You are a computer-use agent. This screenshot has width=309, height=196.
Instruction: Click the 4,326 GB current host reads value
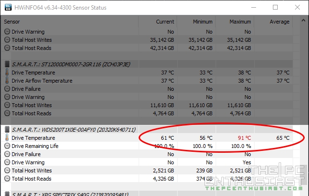click(x=163, y=179)
